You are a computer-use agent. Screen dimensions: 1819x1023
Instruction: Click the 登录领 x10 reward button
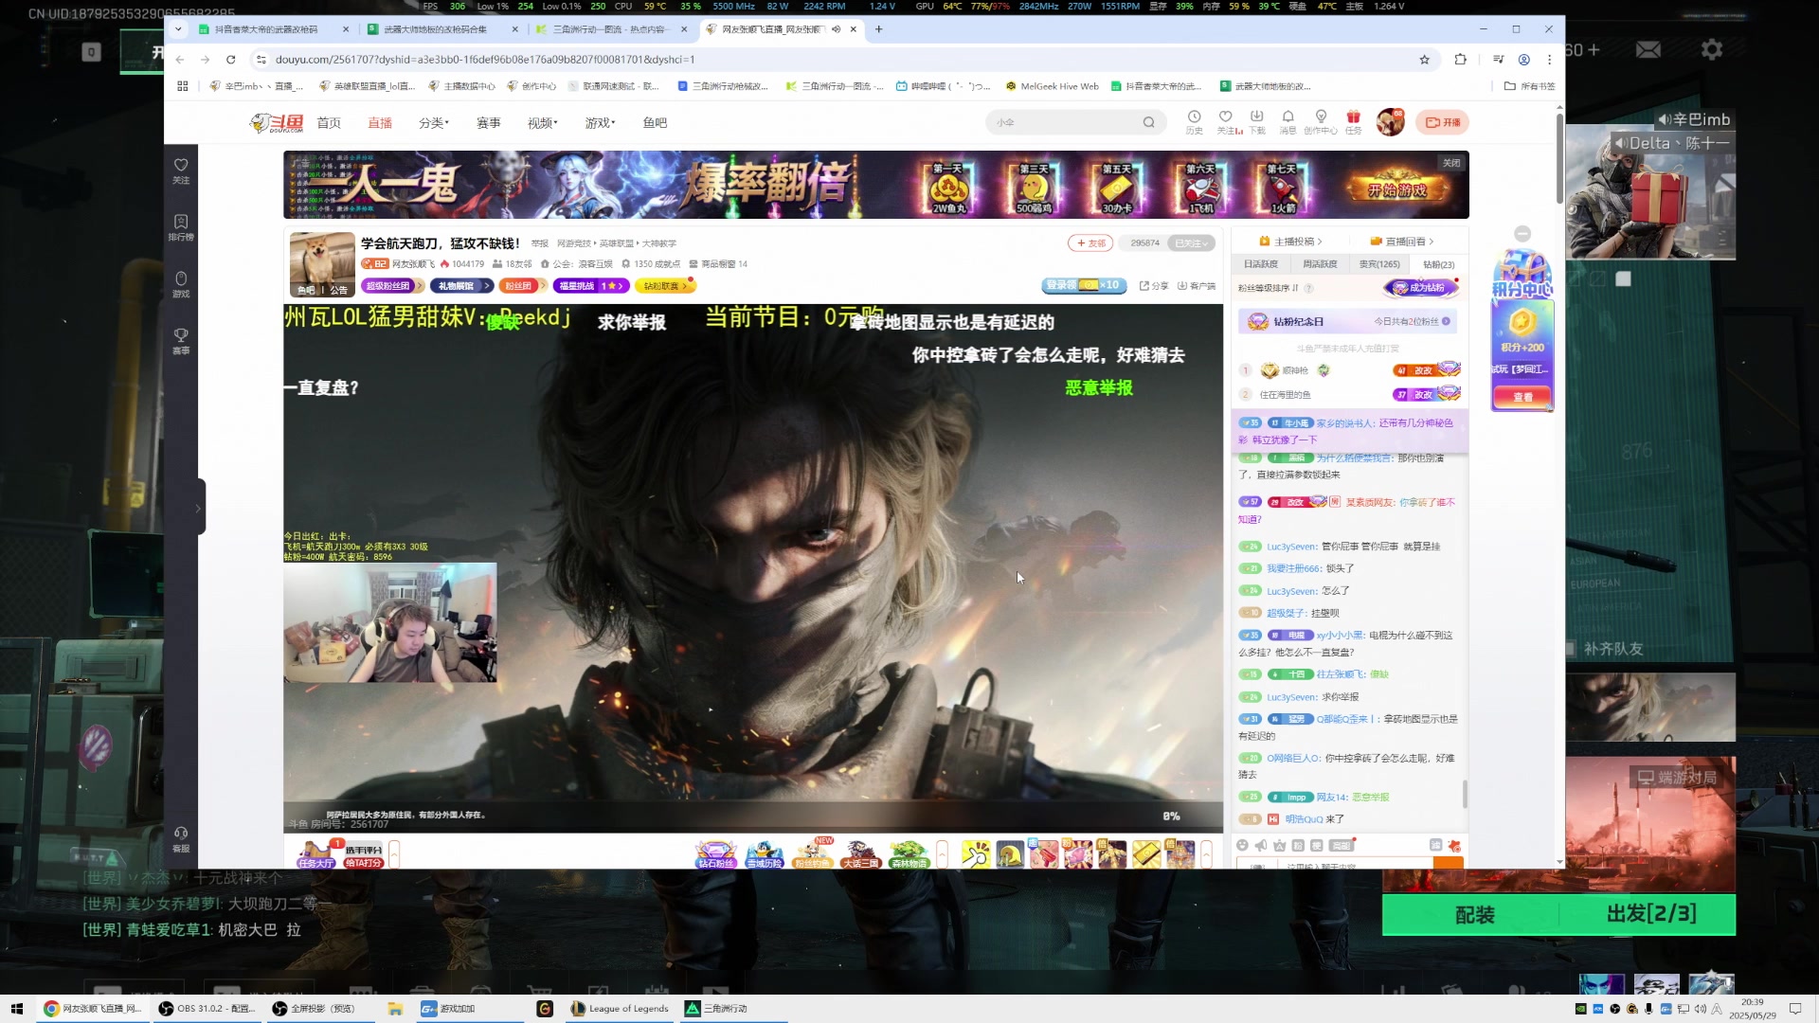coord(1084,285)
